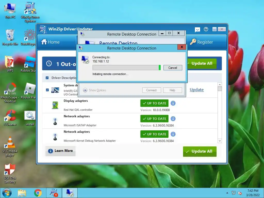Toggle the System device driver checkbox
Screen dimensions: 264x198
pyautogui.click(x=47, y=90)
